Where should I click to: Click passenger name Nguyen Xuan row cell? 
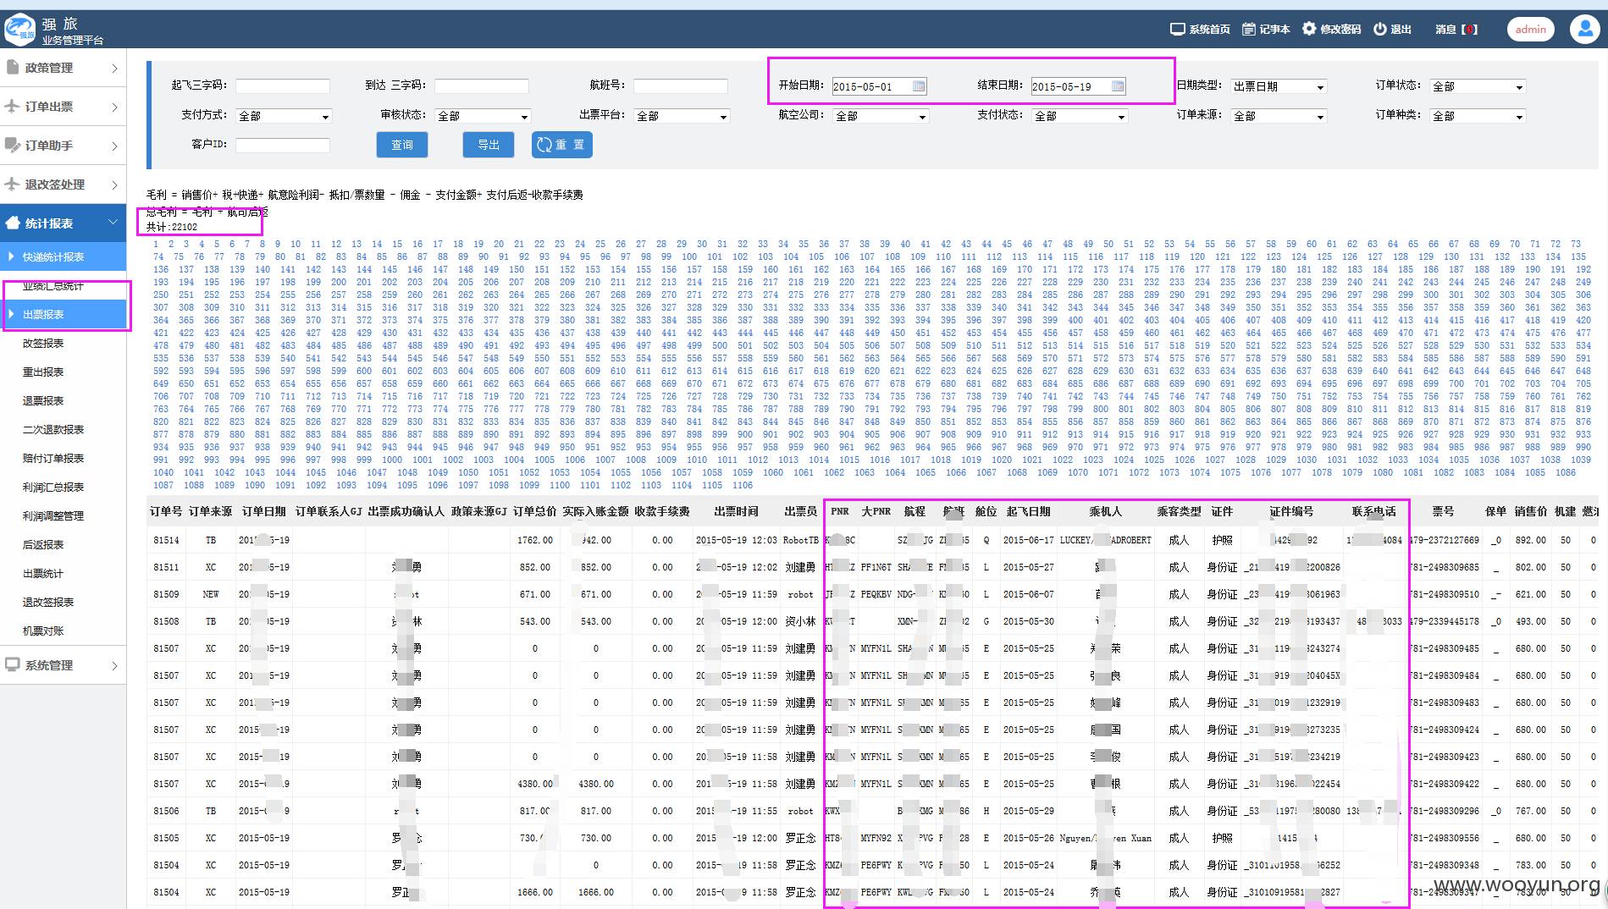pos(1105,838)
